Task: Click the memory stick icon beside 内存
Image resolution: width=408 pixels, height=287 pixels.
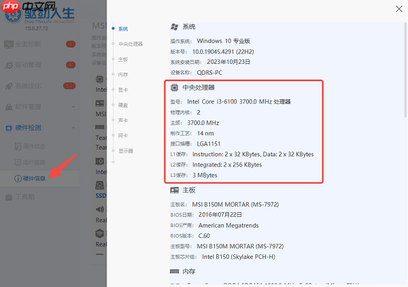Action: [x=174, y=271]
